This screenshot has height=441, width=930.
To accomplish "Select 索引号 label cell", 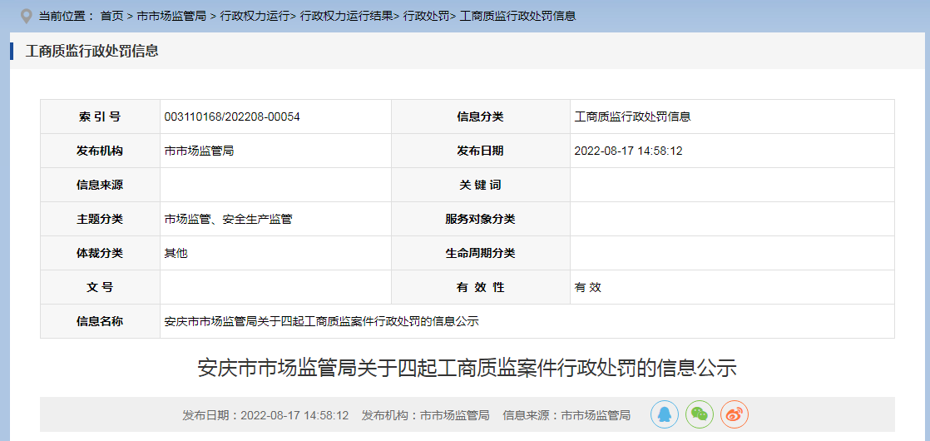I will 100,117.
